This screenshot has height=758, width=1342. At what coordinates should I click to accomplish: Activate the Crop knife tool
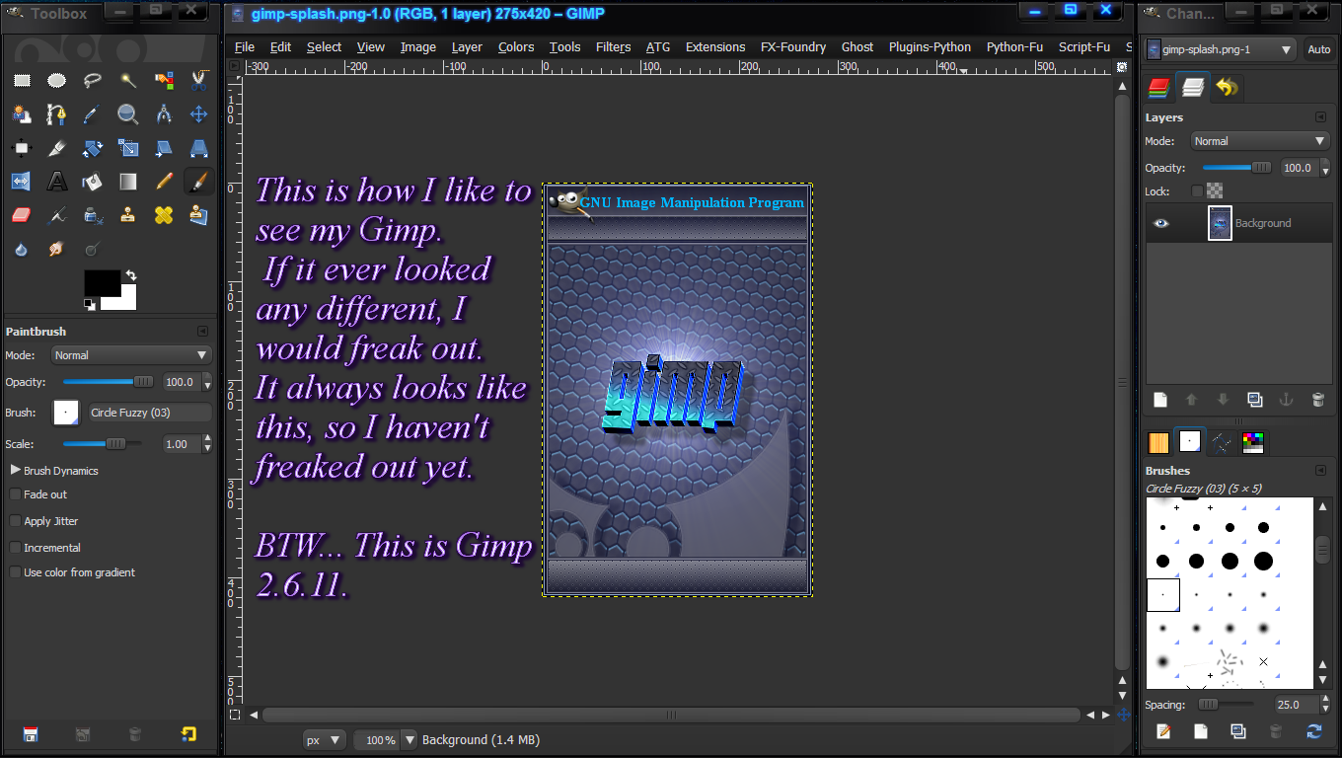click(x=57, y=148)
